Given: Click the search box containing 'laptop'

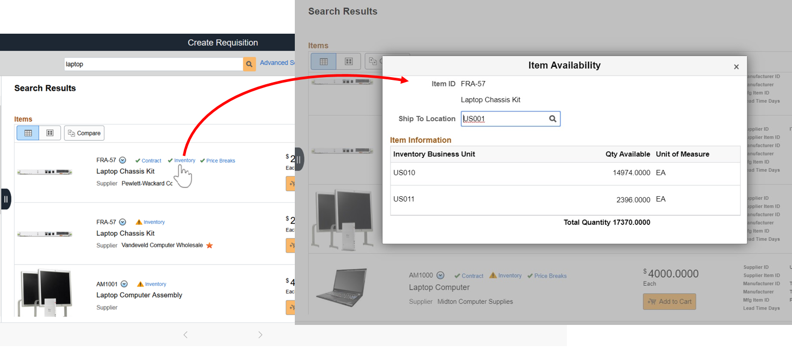Looking at the screenshot, I should (152, 64).
